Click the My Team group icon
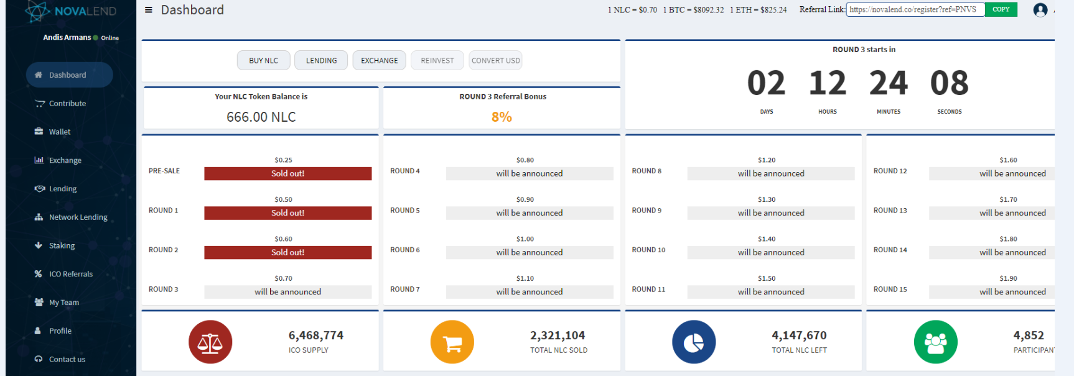Viewport: 1074px width, 387px height. 39,302
